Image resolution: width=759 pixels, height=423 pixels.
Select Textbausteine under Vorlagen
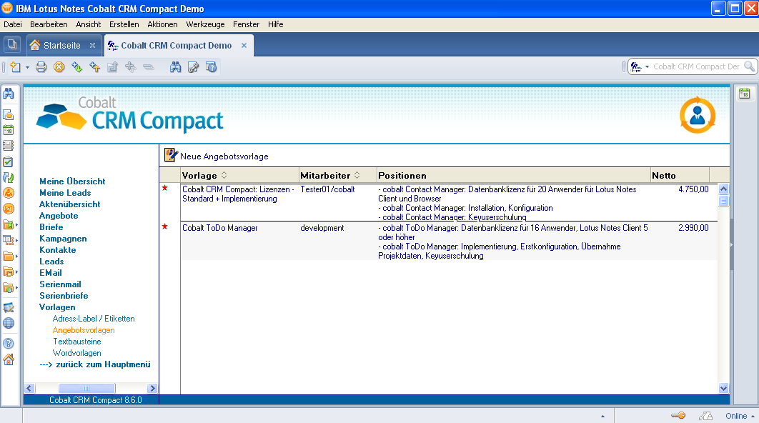click(x=77, y=342)
